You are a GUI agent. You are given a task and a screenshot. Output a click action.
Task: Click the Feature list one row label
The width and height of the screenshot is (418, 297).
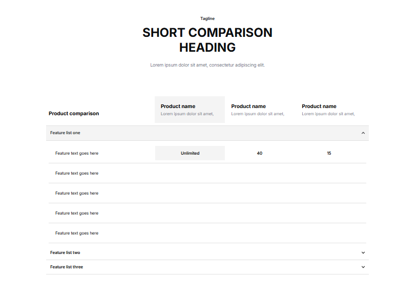click(x=65, y=133)
